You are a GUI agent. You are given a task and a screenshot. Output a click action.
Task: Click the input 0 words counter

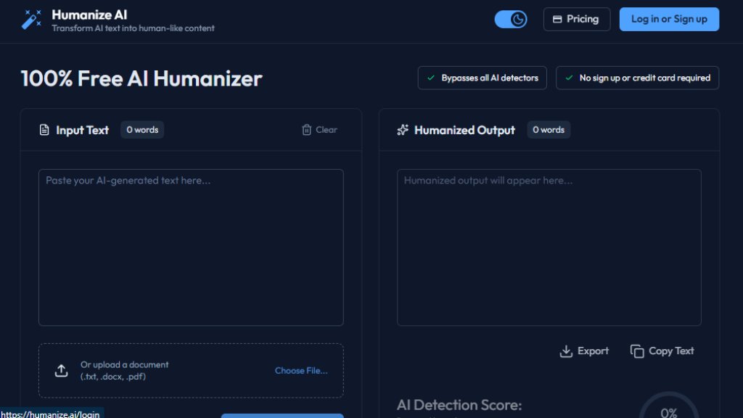pos(142,130)
